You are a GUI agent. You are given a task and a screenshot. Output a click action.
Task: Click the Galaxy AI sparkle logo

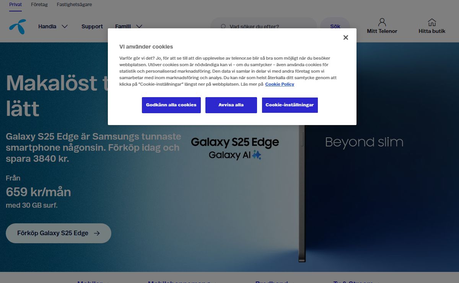(x=256, y=155)
